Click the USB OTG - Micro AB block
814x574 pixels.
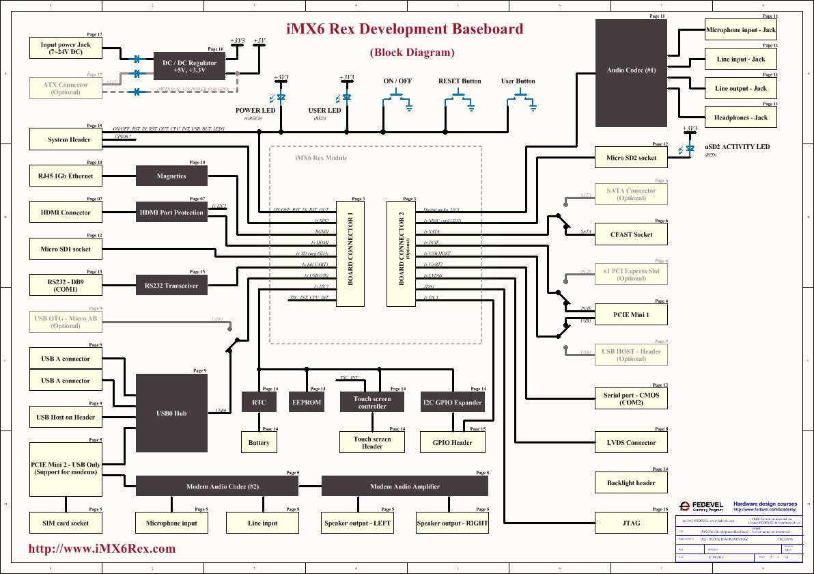click(66, 322)
